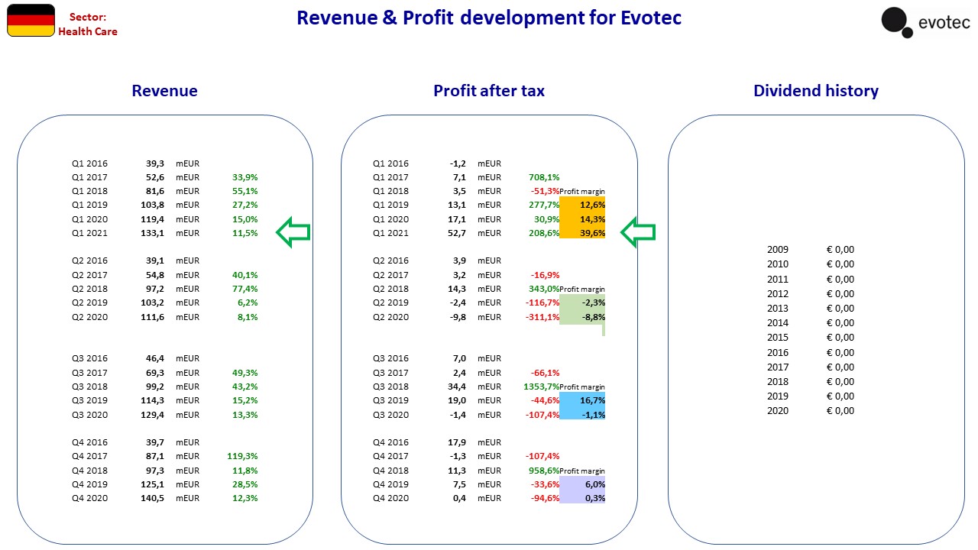Select the 'Sector: Health Care' label
This screenshot has height=550, width=978.
click(x=88, y=24)
